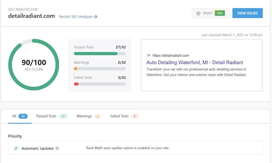Click the 3/32 failed tests value
The width and height of the screenshot is (272, 163).
(122, 78)
